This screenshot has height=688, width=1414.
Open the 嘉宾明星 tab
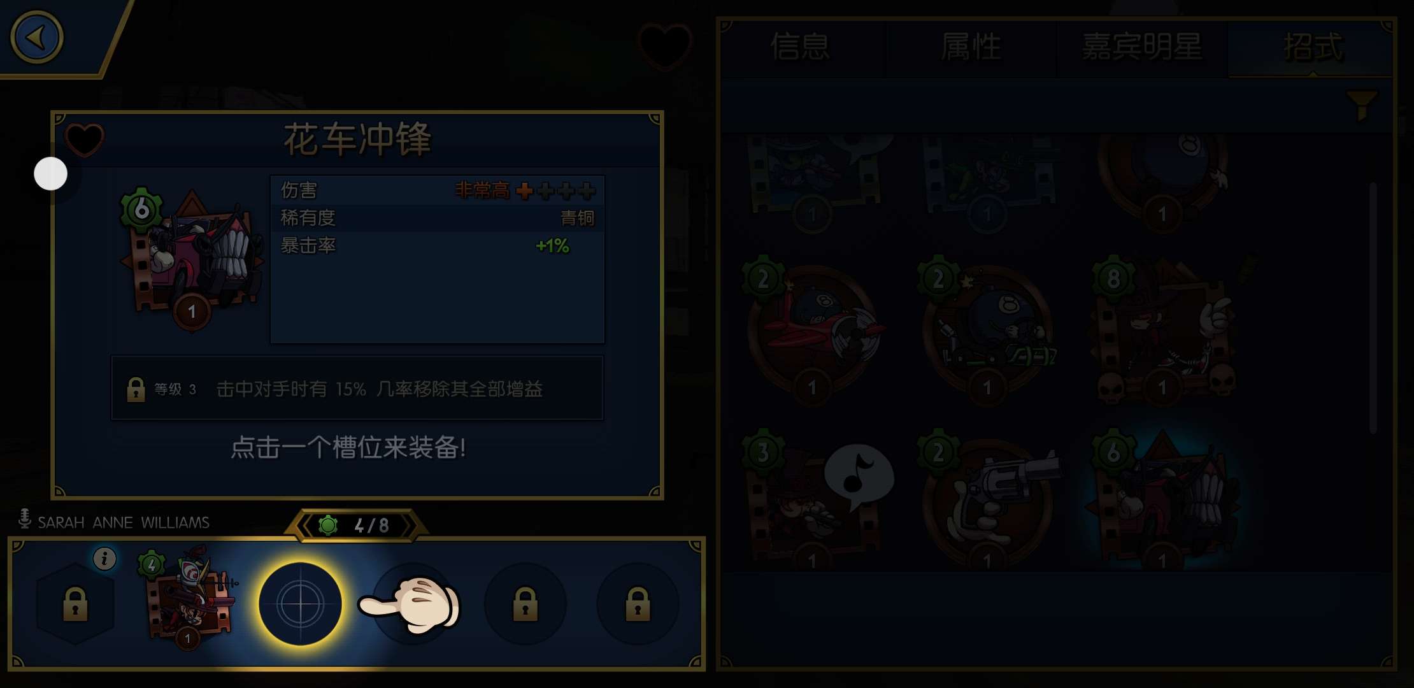tap(1142, 47)
